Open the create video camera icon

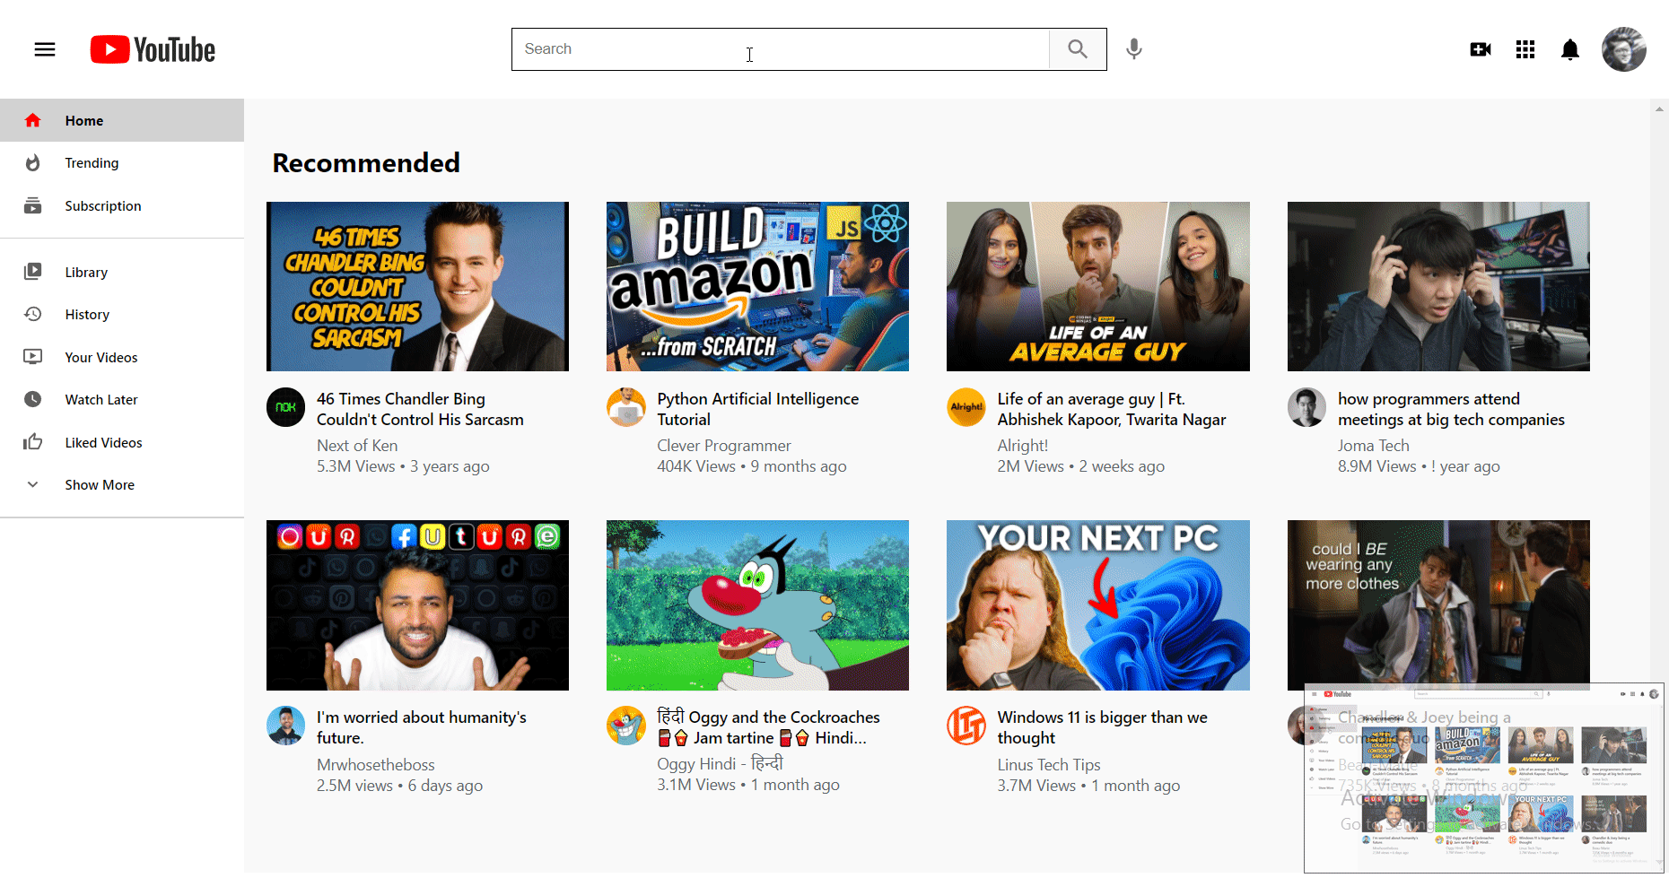1481,49
